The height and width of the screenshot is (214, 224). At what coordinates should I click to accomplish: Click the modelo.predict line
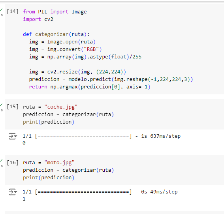(x=111, y=79)
